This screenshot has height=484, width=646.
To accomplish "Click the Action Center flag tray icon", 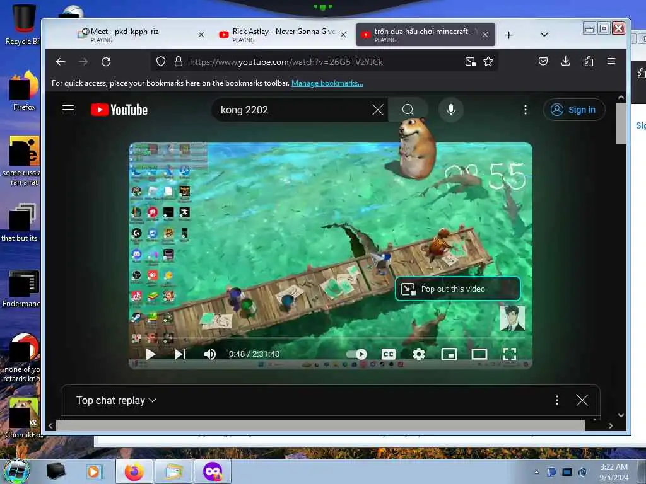I will point(551,472).
